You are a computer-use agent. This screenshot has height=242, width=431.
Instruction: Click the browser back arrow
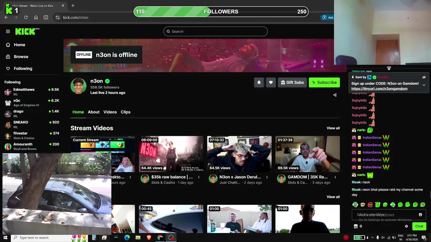[6, 17]
